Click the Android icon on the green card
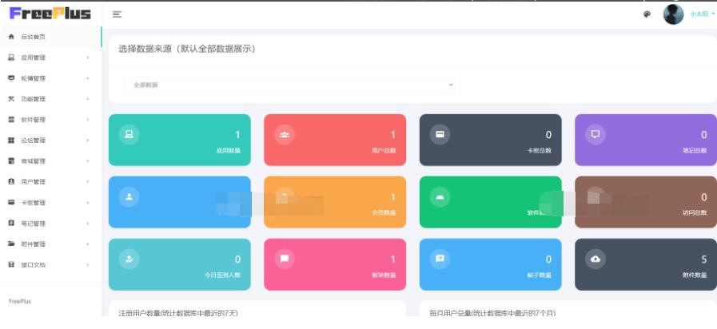Viewport: 717px width, 329px height. pyautogui.click(x=440, y=197)
